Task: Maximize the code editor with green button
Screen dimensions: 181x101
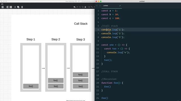Action: pos(101,1)
